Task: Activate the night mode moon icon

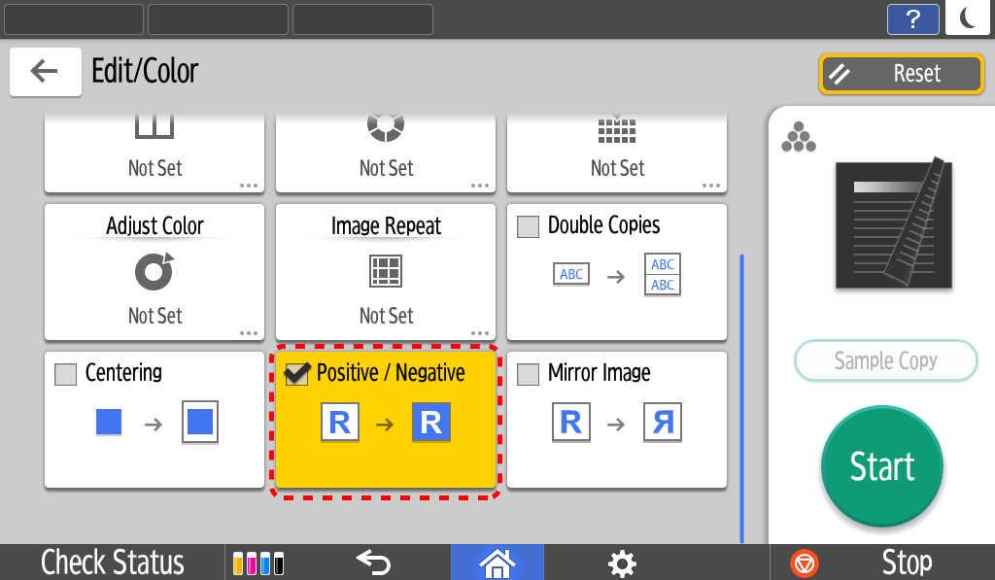Action: point(967,18)
